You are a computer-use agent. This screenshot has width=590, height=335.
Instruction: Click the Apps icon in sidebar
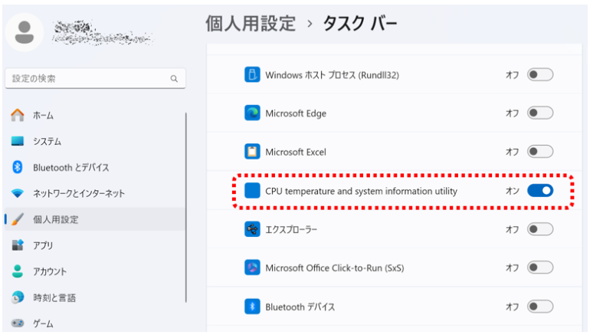coord(18,245)
